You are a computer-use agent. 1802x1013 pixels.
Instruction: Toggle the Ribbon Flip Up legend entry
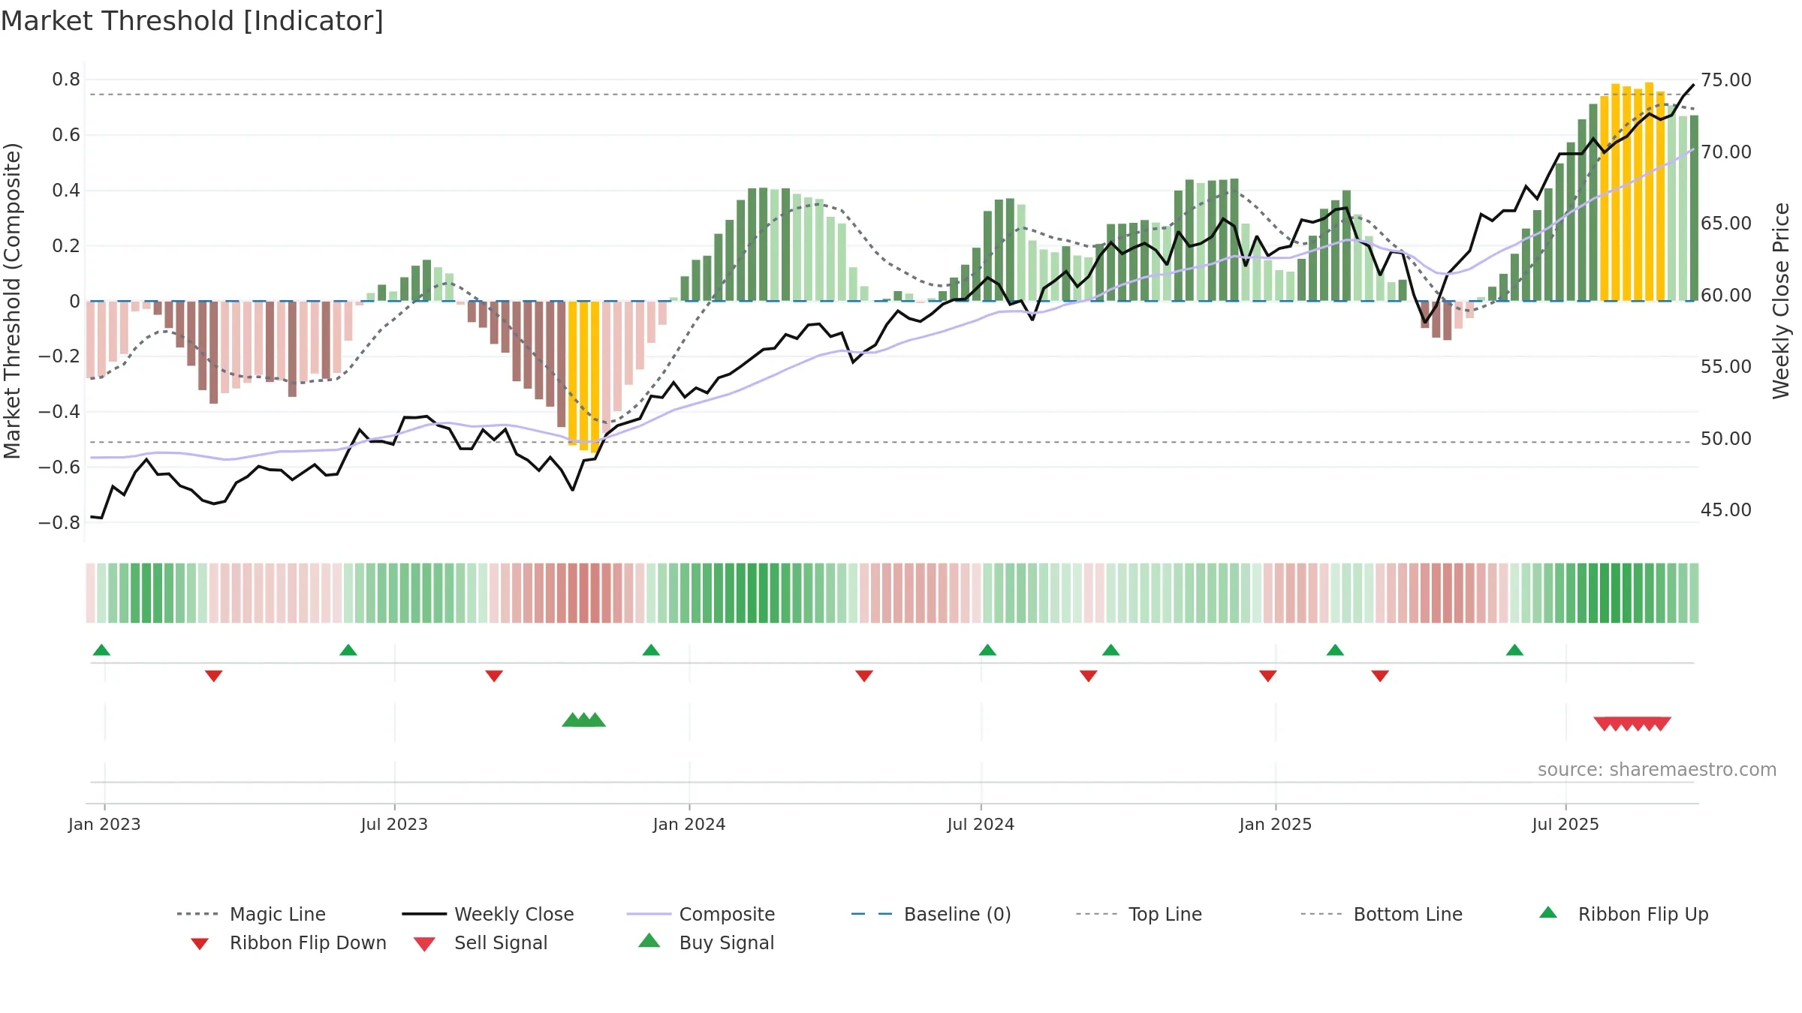[x=1623, y=914]
